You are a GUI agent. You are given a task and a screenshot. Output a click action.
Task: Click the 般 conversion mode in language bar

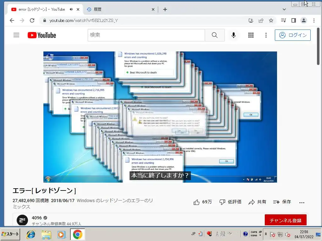tap(223, 234)
